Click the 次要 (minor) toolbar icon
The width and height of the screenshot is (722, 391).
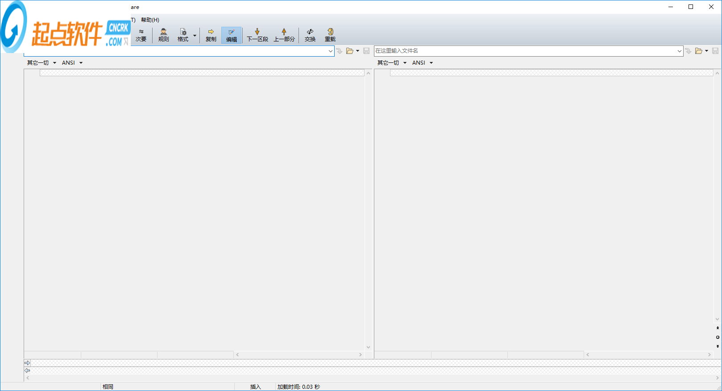pos(141,35)
